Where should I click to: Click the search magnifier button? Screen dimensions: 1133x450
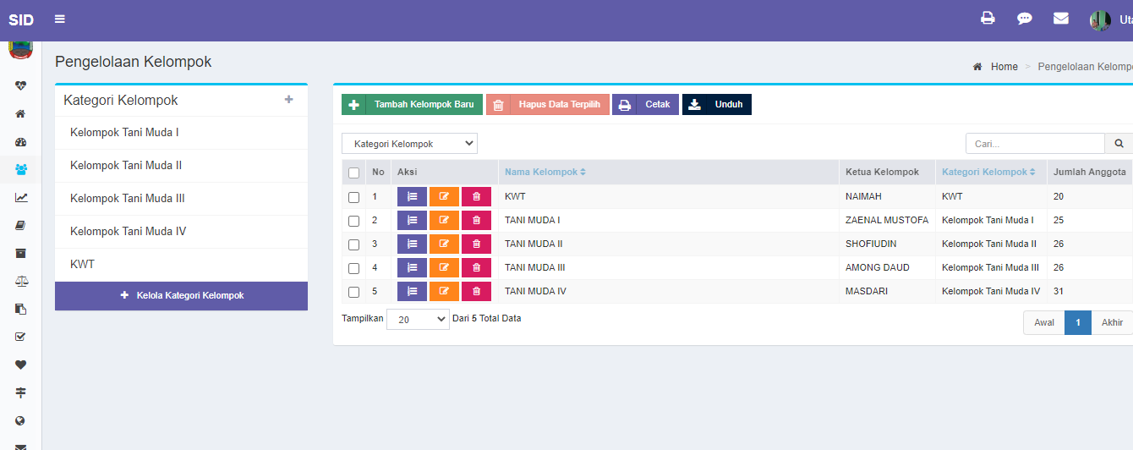tap(1119, 144)
